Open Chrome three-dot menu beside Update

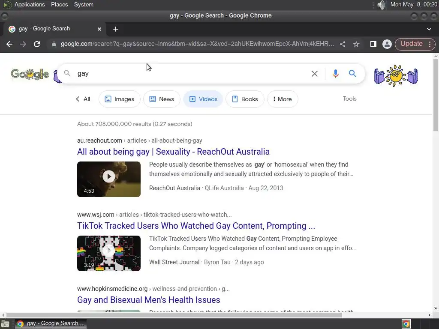[x=430, y=44]
